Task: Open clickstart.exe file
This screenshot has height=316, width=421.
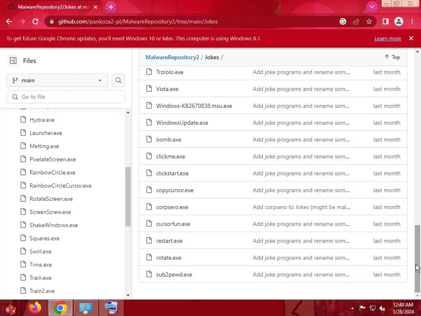Action: pyautogui.click(x=172, y=173)
